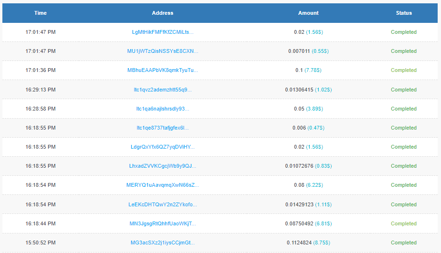
Task: Click the Amount column header
Action: click(308, 13)
